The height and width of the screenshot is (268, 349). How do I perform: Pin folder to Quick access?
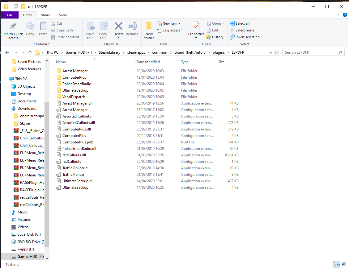click(13, 31)
